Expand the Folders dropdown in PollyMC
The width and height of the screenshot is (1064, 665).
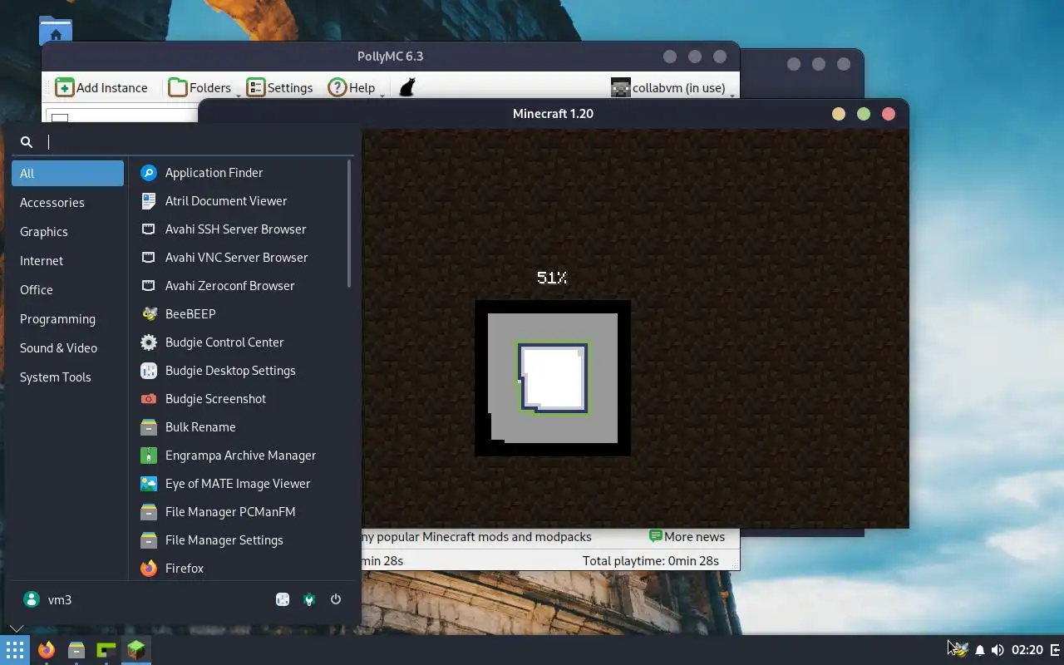202,87
